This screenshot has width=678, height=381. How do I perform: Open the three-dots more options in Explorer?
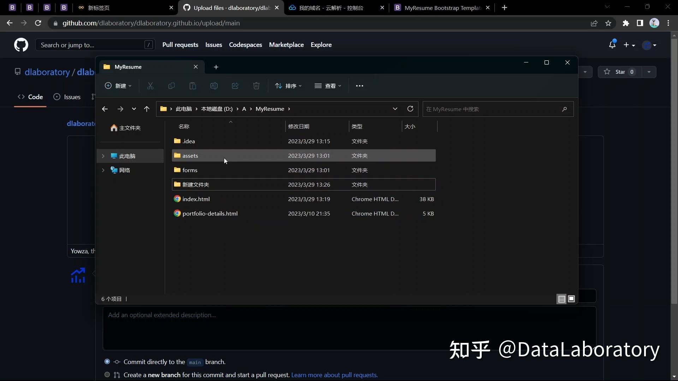(359, 86)
